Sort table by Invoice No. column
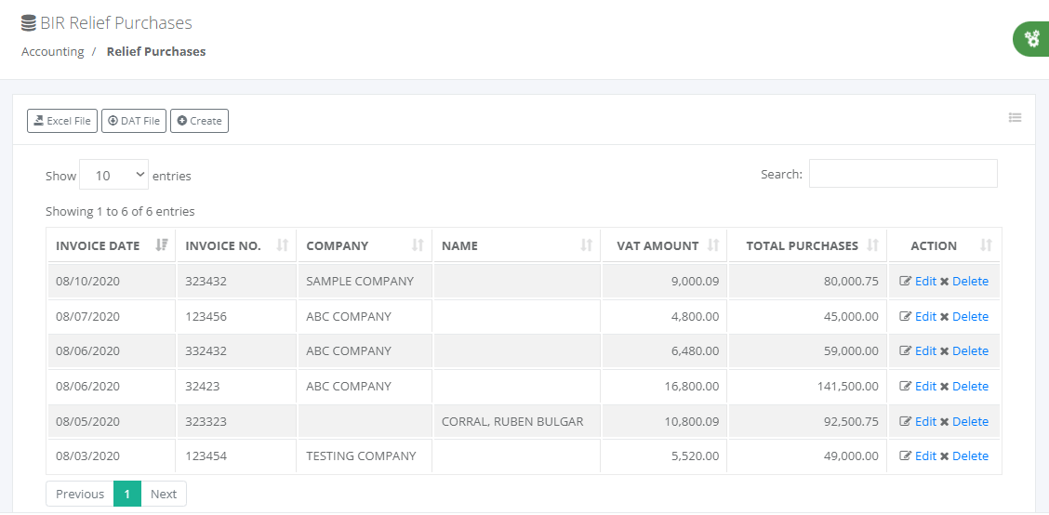This screenshot has height=515, width=1049. click(x=236, y=246)
